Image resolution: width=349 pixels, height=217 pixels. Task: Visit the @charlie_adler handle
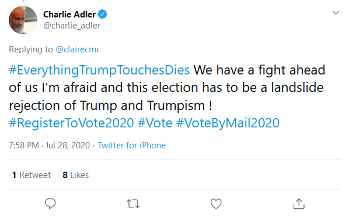(72, 26)
